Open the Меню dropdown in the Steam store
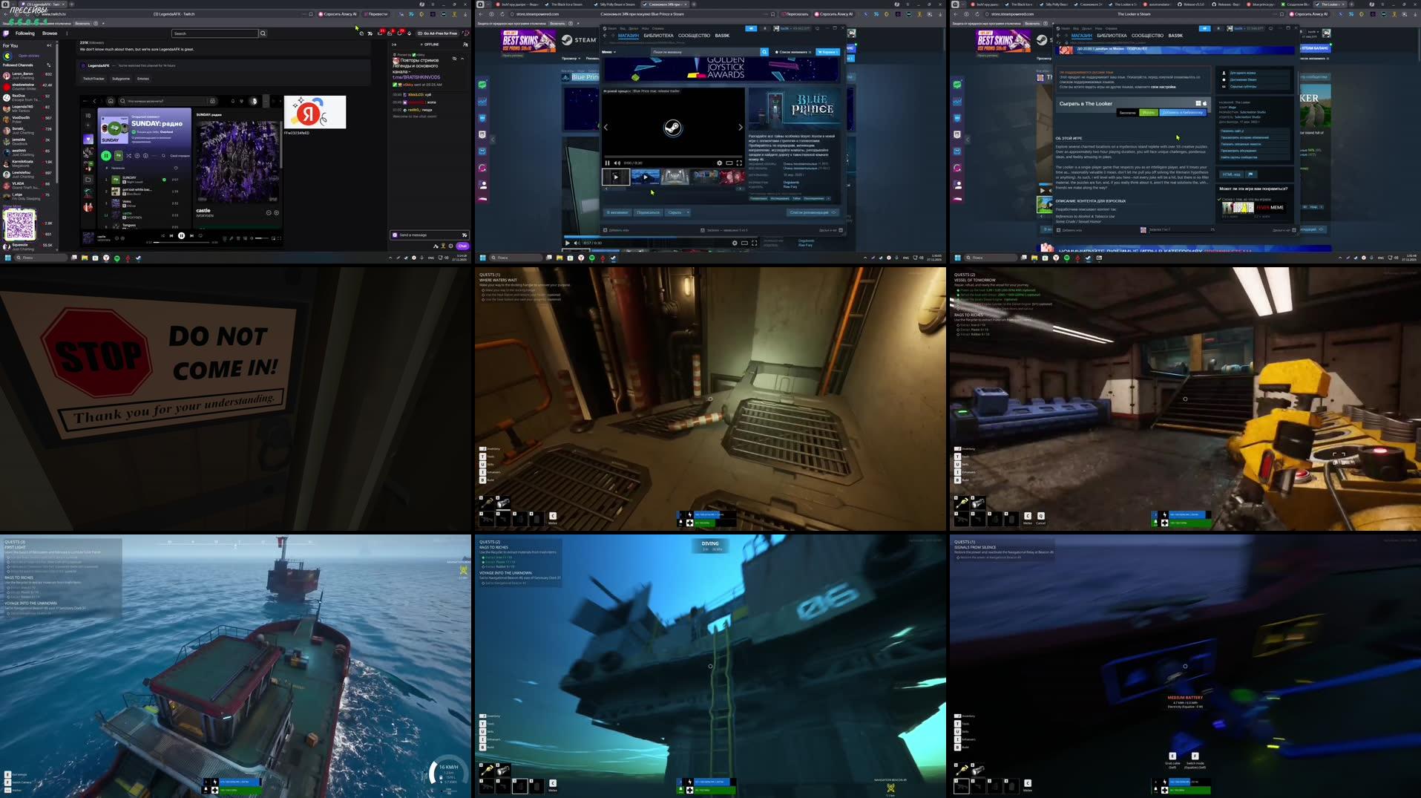The image size is (1421, 798). click(x=607, y=52)
